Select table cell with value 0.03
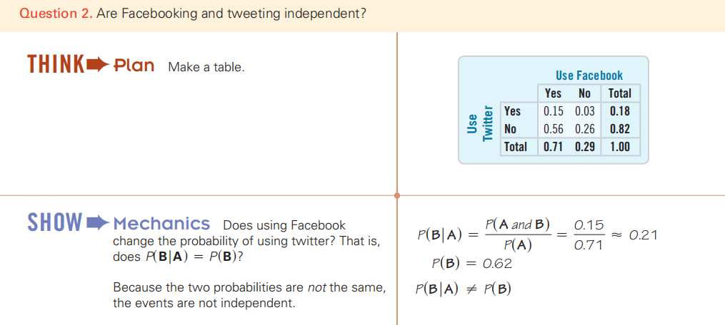This screenshot has width=725, height=325. [584, 111]
